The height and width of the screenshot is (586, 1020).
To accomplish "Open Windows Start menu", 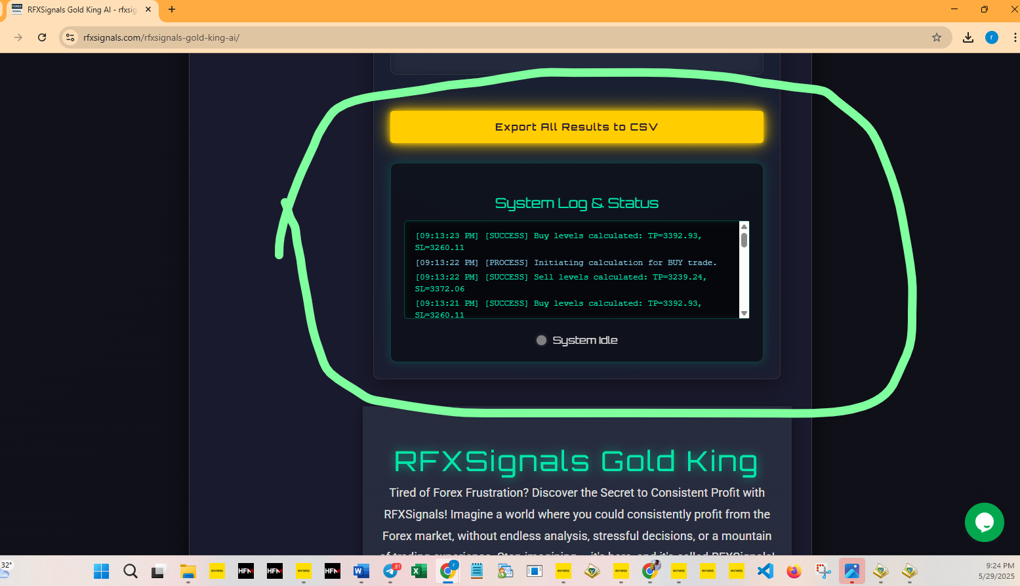I will 101,571.
